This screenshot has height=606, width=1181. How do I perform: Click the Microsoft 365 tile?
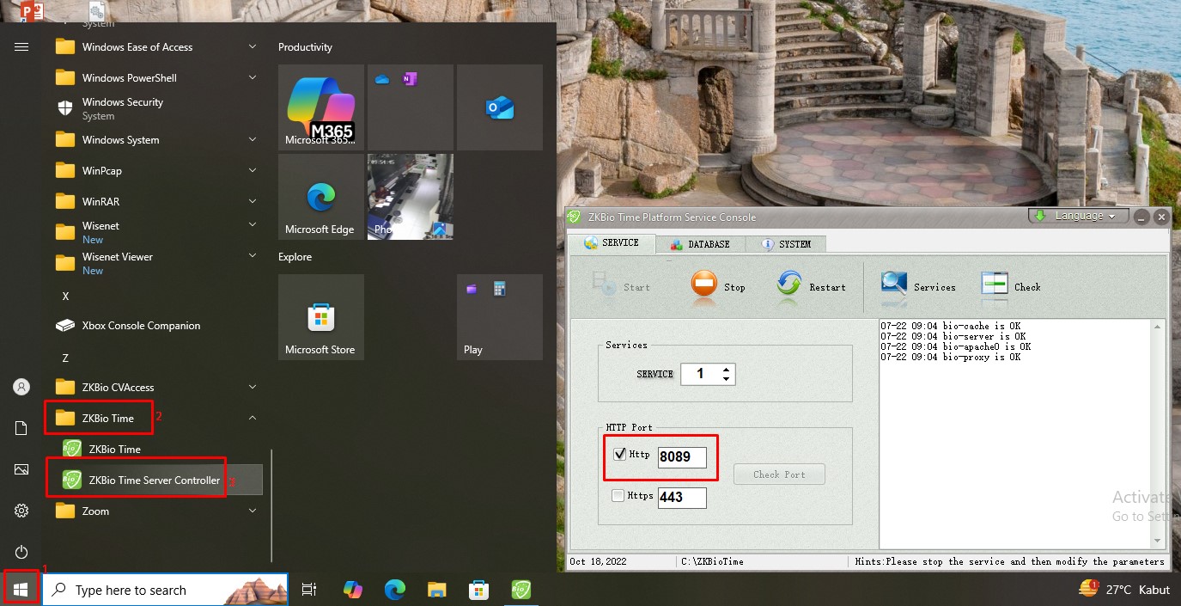[321, 107]
